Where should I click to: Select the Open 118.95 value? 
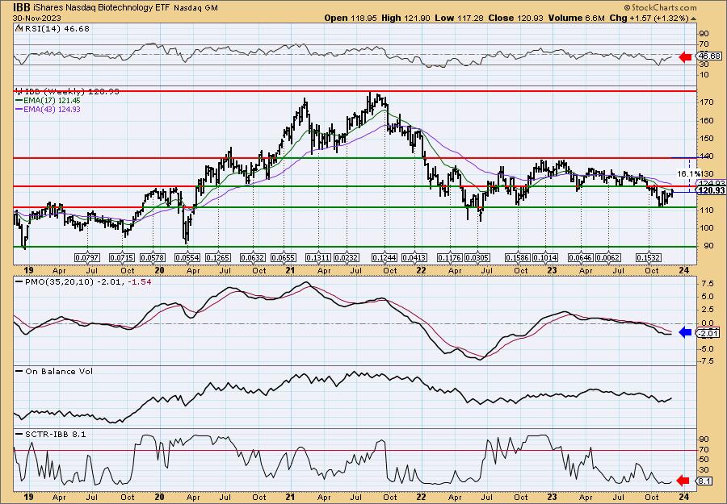click(x=351, y=18)
